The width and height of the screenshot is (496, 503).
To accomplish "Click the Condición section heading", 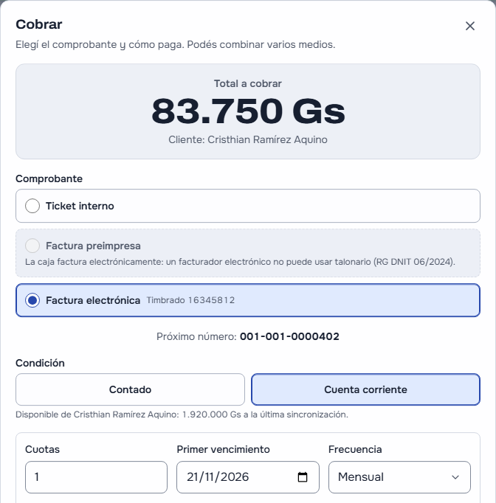I will click(x=40, y=363).
